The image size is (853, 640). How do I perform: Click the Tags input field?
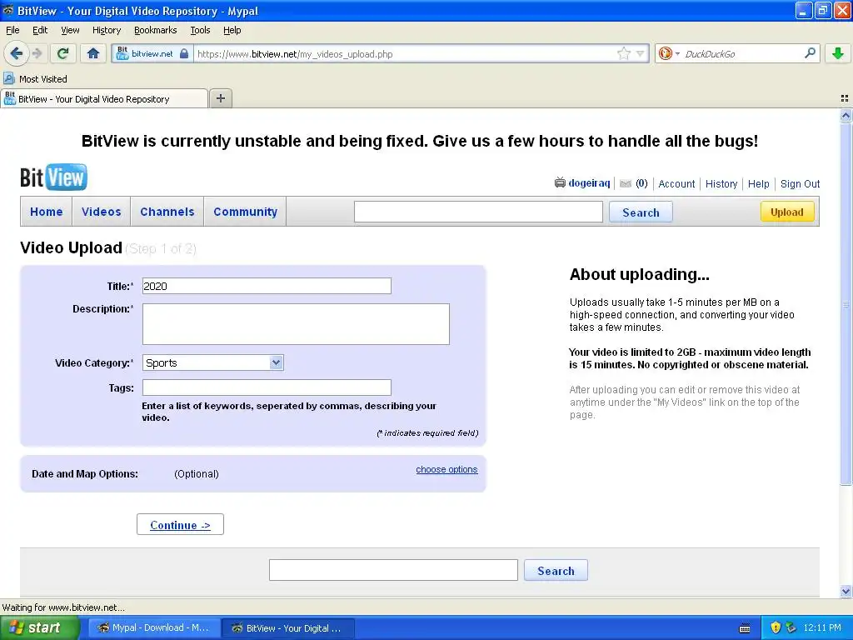pyautogui.click(x=267, y=387)
